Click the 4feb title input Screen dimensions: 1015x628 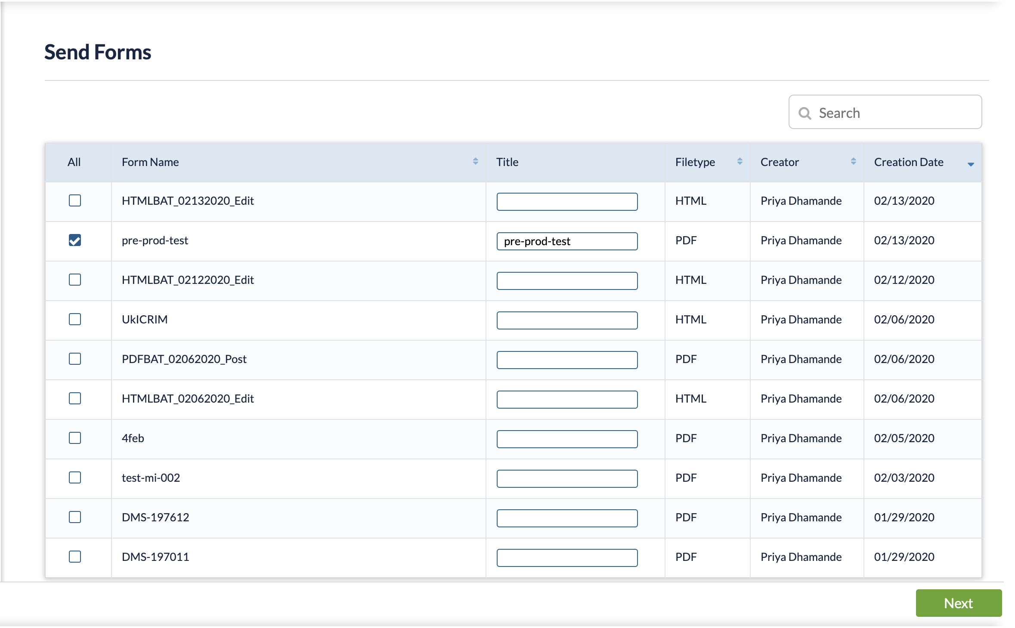567,439
